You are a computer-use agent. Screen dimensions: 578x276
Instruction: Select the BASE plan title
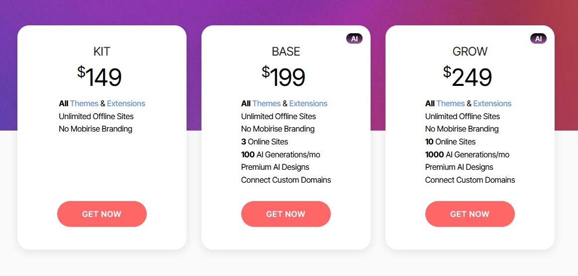286,52
